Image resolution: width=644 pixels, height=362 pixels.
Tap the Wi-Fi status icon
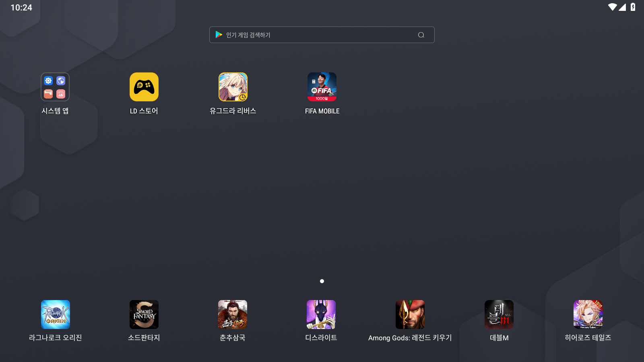(613, 7)
